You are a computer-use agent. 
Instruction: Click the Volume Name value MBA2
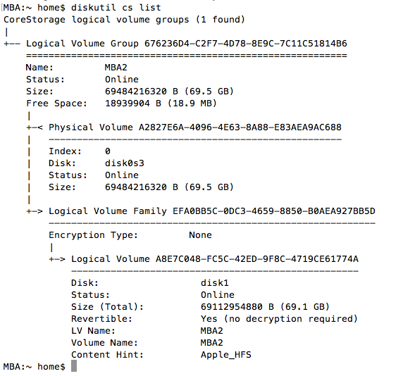(212, 343)
